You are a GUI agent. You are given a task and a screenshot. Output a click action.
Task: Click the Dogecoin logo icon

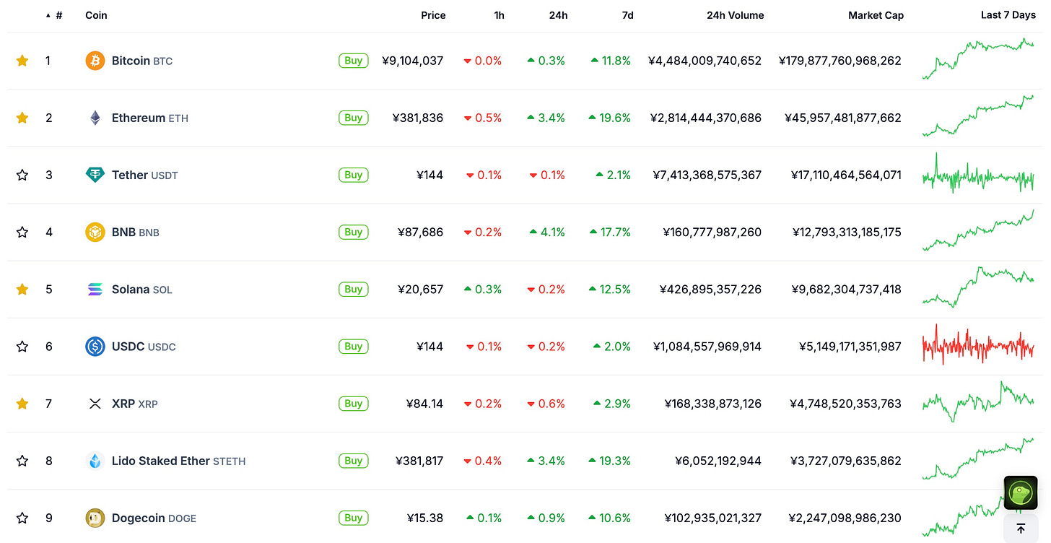coord(95,517)
